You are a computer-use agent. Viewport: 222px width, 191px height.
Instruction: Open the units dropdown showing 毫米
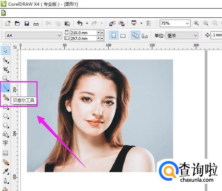(x=195, y=36)
